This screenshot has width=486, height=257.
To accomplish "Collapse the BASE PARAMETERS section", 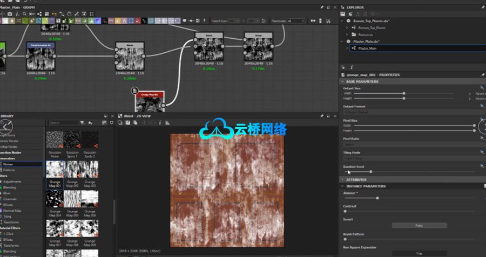I will coord(342,81).
